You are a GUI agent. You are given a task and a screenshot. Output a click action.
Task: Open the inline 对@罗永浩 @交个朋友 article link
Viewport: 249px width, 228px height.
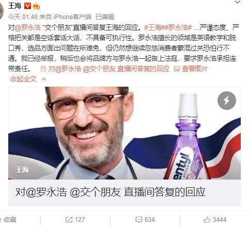(x=108, y=69)
